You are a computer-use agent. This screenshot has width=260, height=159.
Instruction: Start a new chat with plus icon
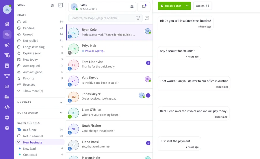click(x=147, y=18)
